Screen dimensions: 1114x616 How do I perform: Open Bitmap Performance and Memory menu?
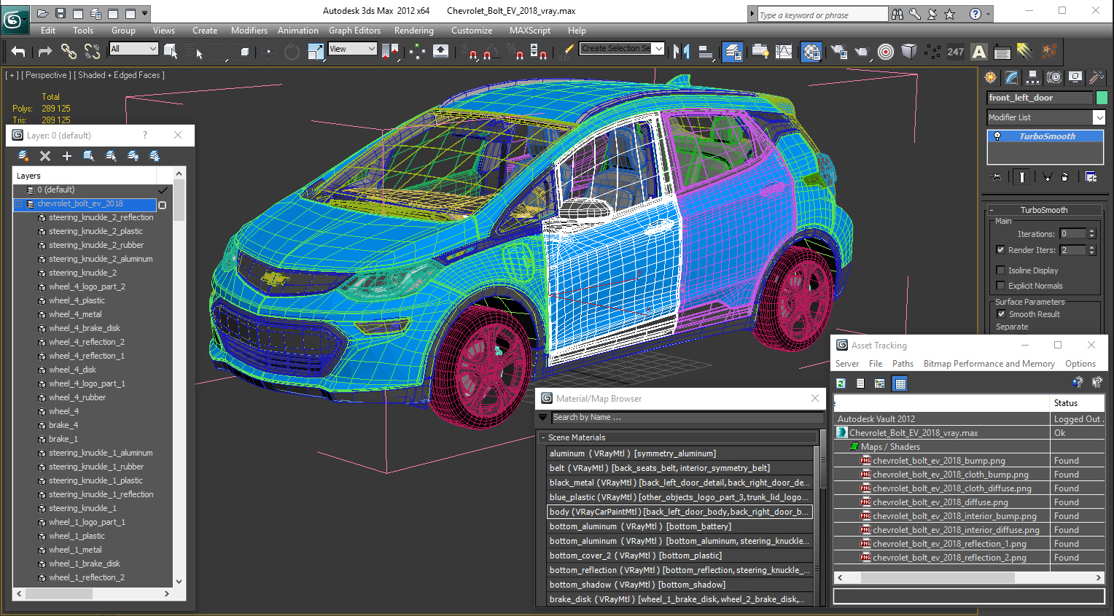[989, 364]
